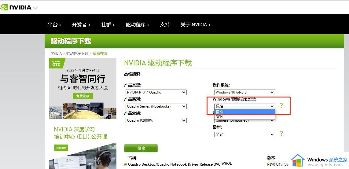Click the R390 U19 version text

click(278, 164)
